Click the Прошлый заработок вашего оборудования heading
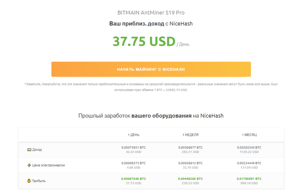296x193 pixels. (151, 116)
